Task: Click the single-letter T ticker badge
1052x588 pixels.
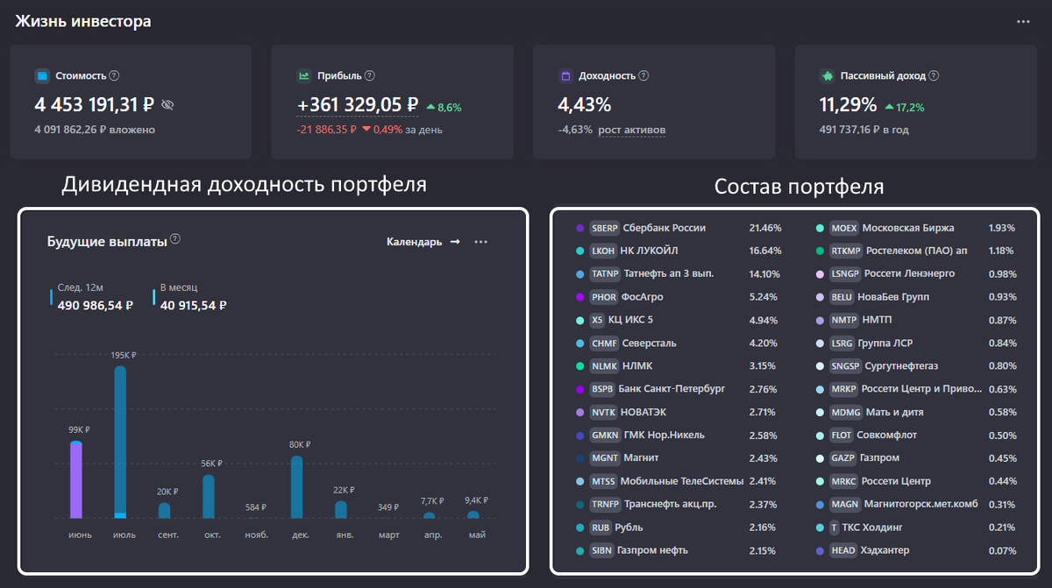Action: point(834,528)
